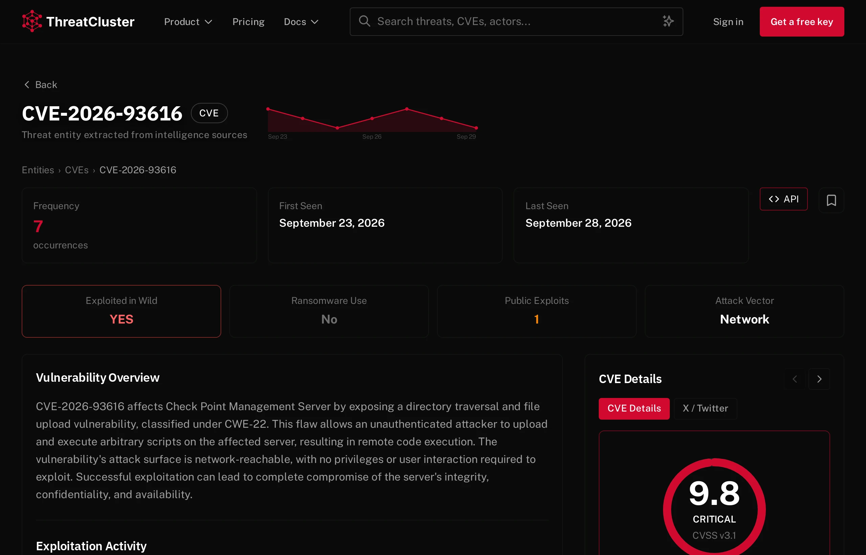Click the First Seen September 23, 2026 date
Image resolution: width=866 pixels, height=555 pixels.
click(332, 223)
